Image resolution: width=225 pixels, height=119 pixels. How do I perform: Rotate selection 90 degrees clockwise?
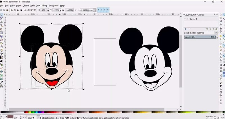click(x=15, y=10)
